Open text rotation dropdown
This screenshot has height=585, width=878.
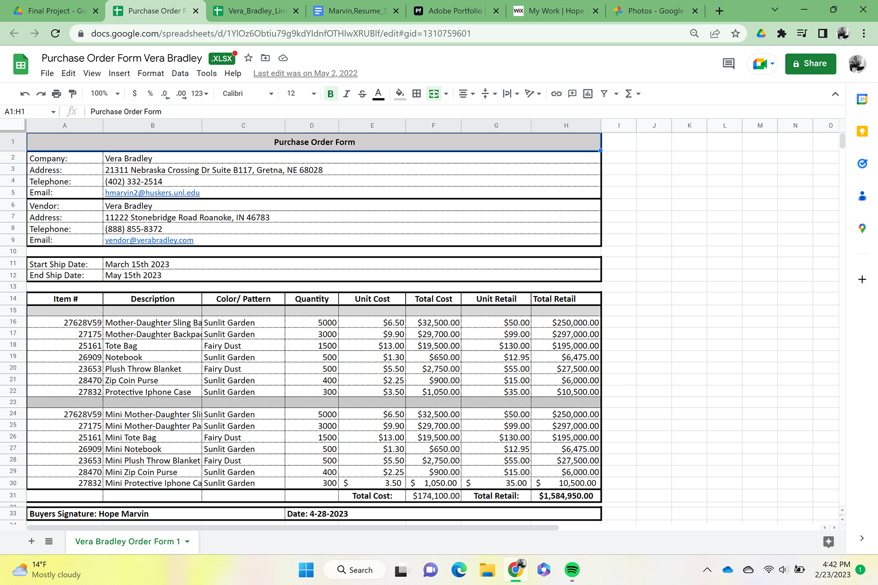[533, 94]
